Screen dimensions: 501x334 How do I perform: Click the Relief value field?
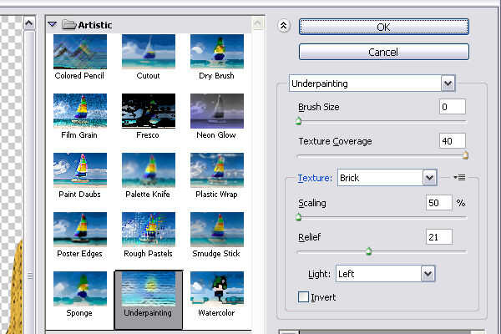click(439, 237)
